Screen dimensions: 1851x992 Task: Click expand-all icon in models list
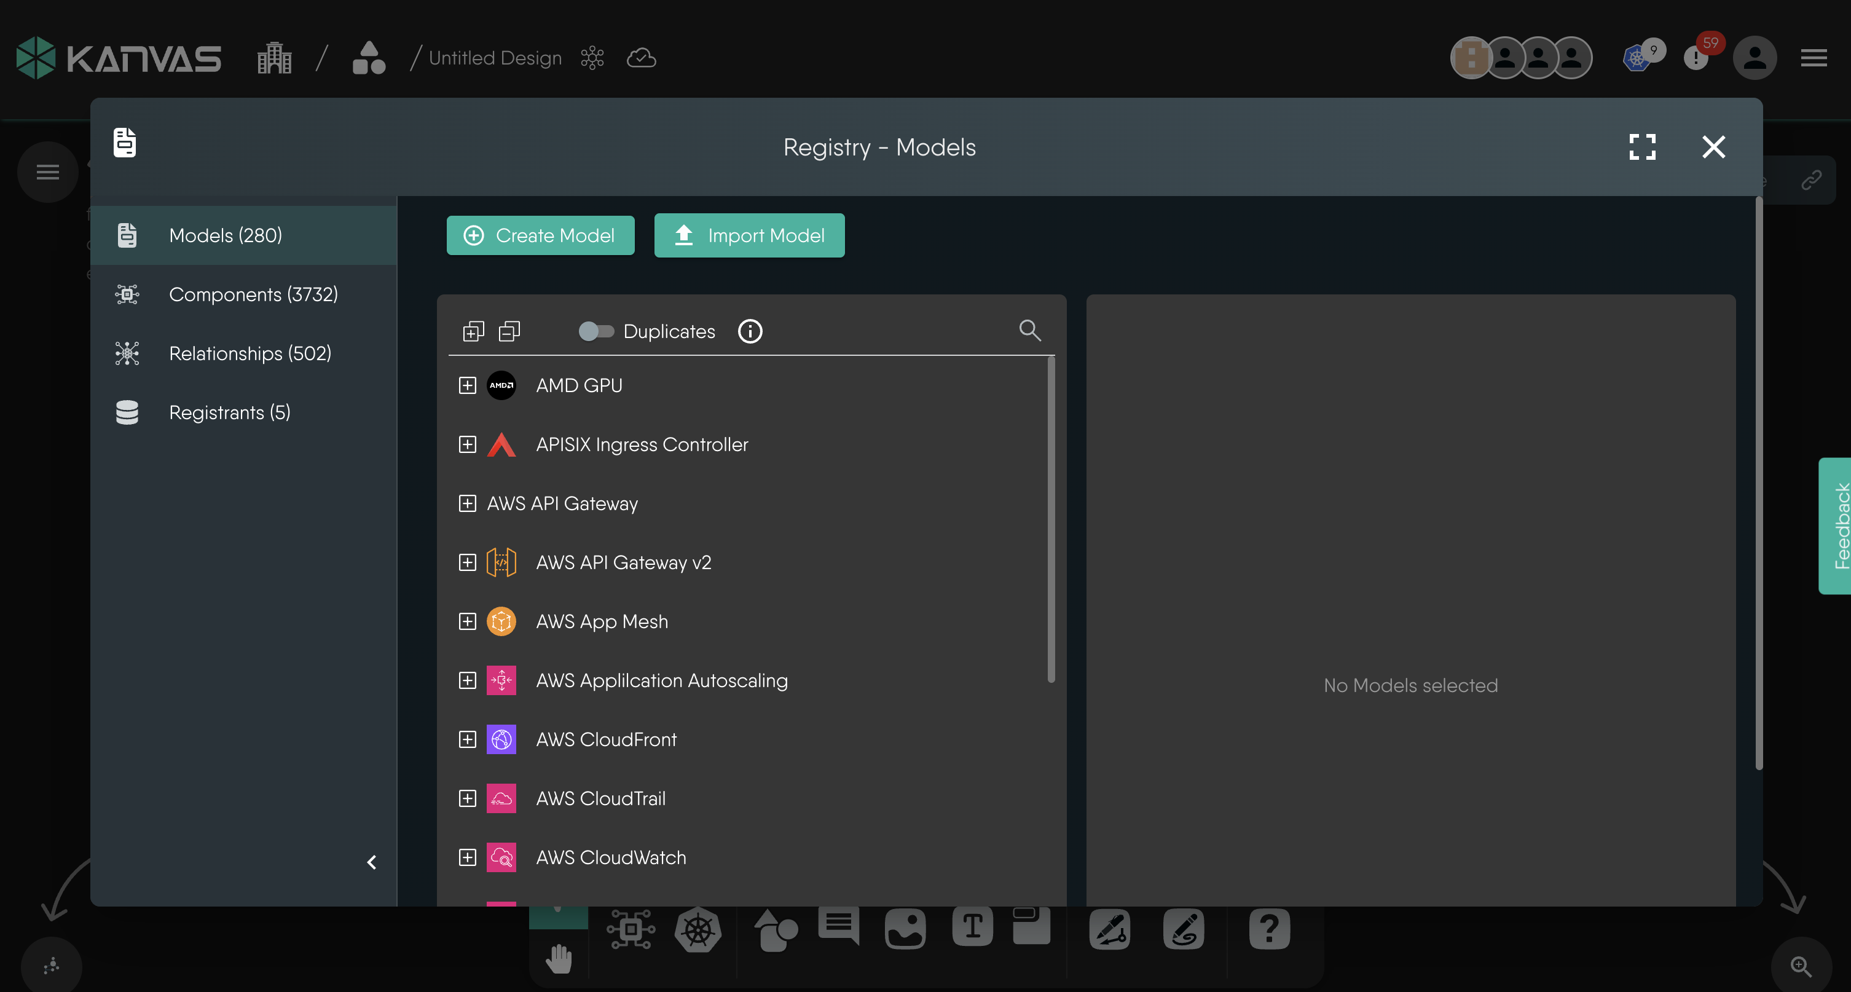click(473, 331)
